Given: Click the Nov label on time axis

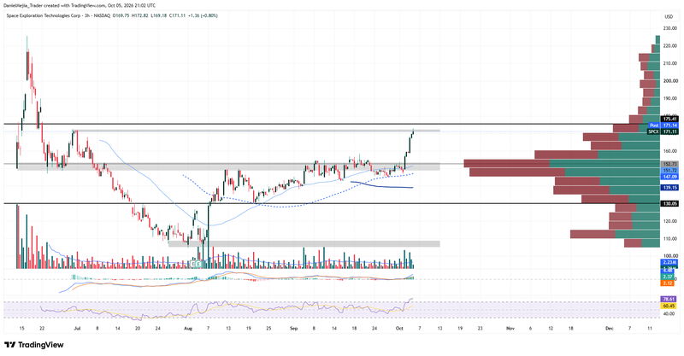Looking at the screenshot, I should (x=510, y=329).
